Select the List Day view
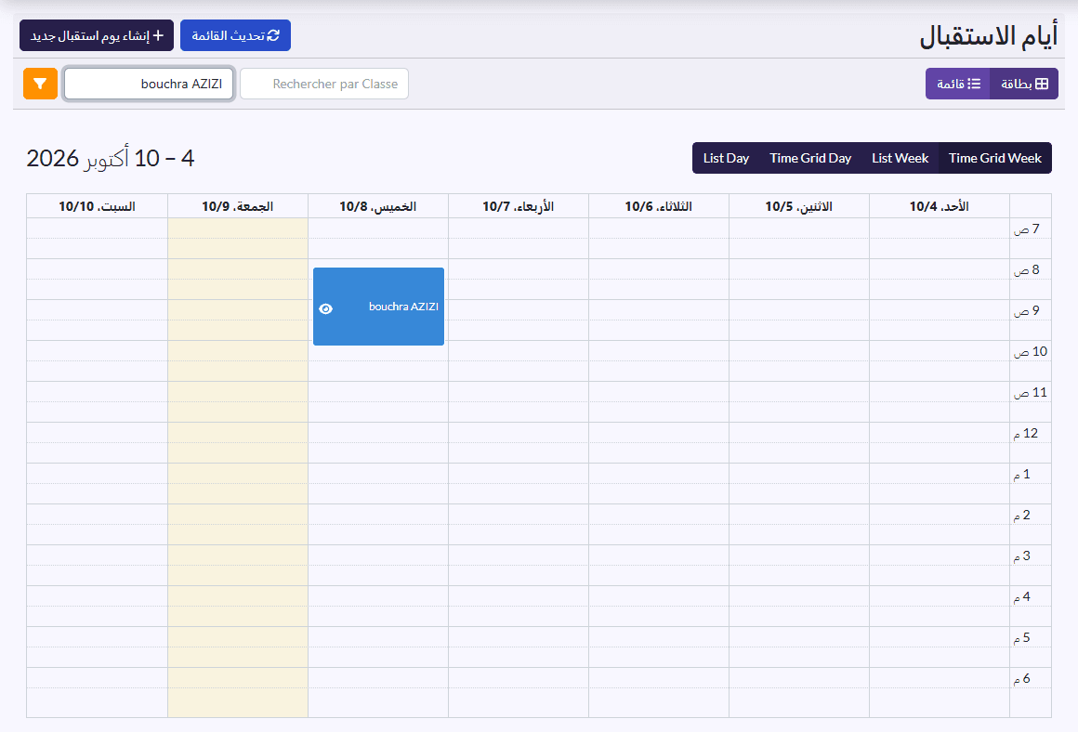 coord(726,158)
